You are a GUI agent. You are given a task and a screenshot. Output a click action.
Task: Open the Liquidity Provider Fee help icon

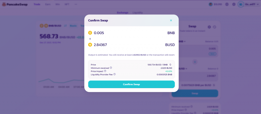pyautogui.click(x=114, y=74)
